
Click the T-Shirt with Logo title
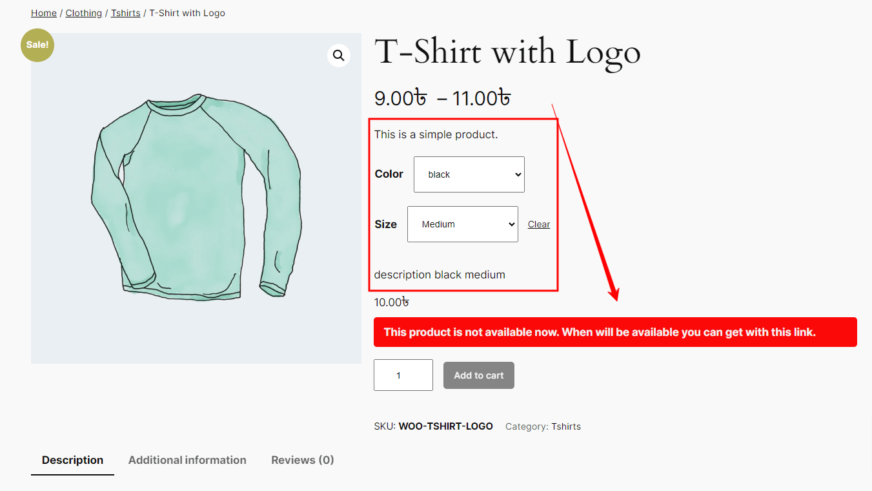(507, 52)
